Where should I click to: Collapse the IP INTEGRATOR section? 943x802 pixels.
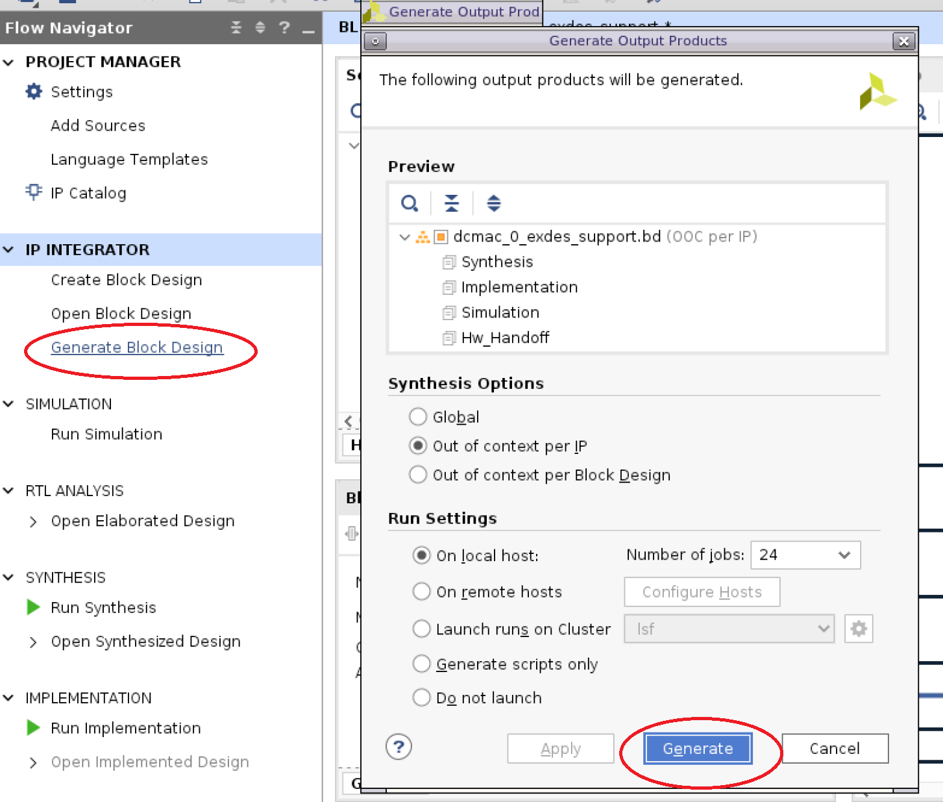pos(8,249)
